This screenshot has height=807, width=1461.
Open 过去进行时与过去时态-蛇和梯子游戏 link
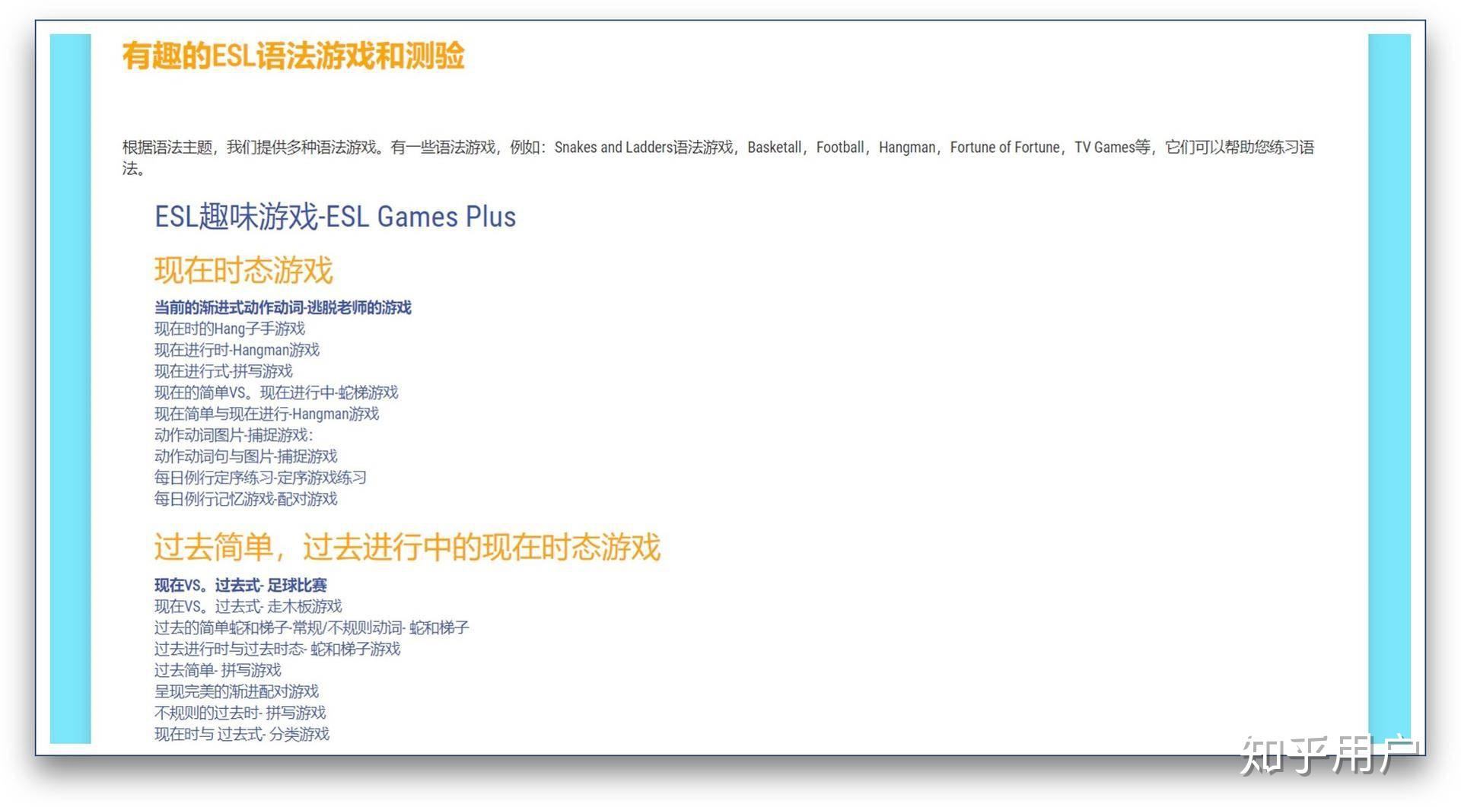(277, 649)
